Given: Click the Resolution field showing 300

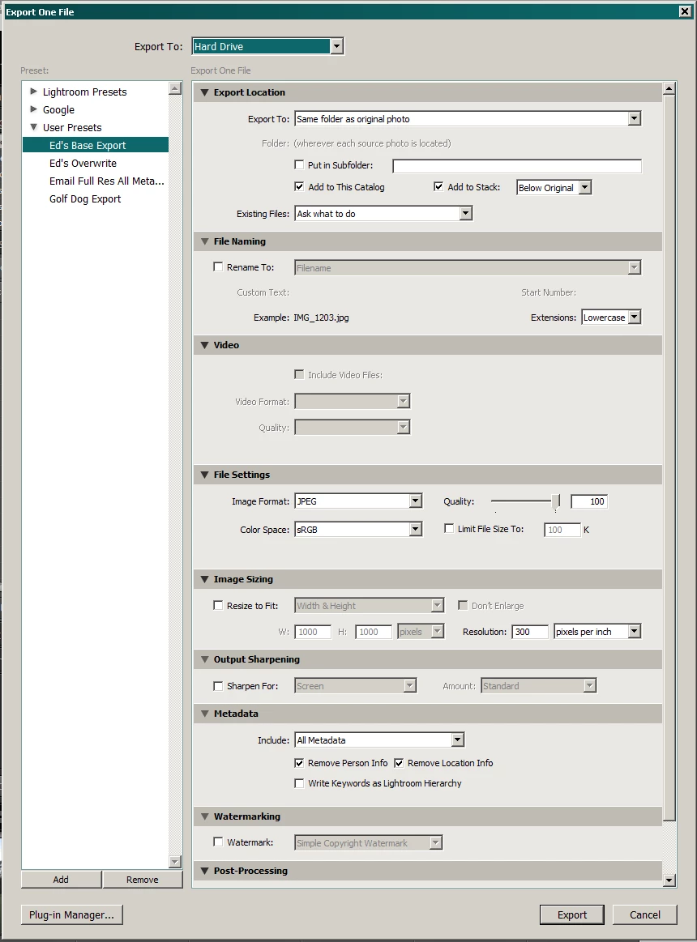Looking at the screenshot, I should [530, 632].
